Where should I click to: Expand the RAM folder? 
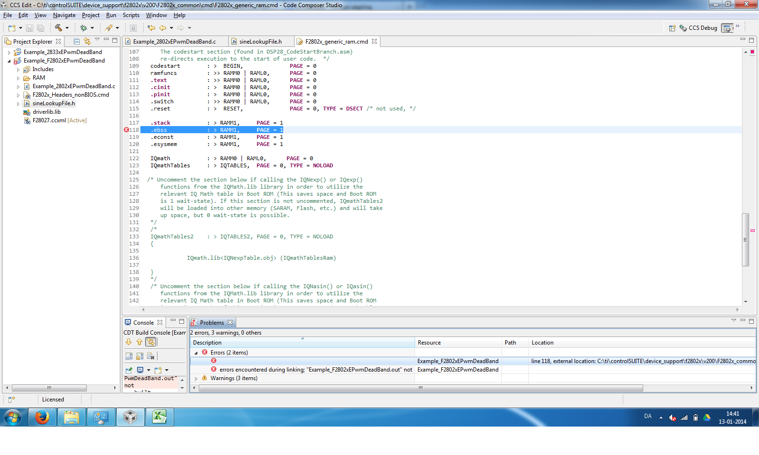19,78
